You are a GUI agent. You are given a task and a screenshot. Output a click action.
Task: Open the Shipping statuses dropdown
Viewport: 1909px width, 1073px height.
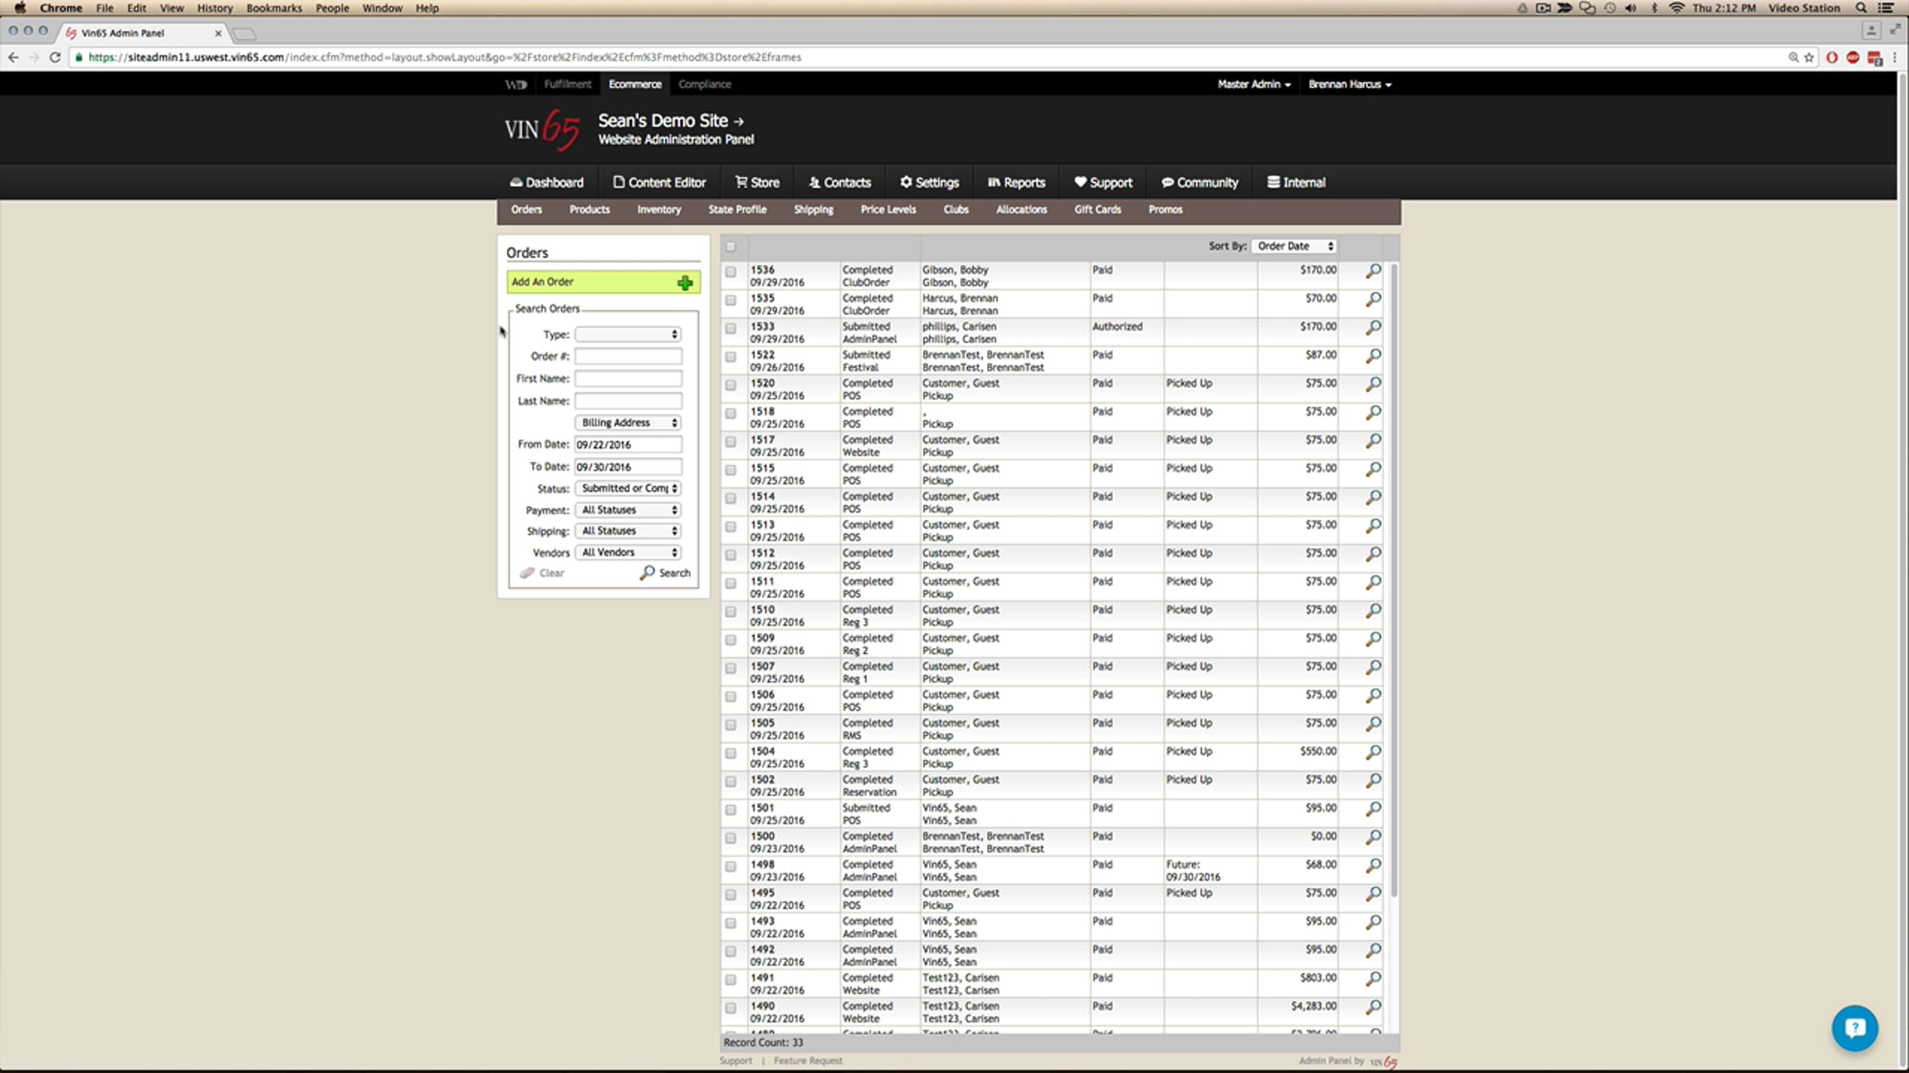(x=628, y=531)
